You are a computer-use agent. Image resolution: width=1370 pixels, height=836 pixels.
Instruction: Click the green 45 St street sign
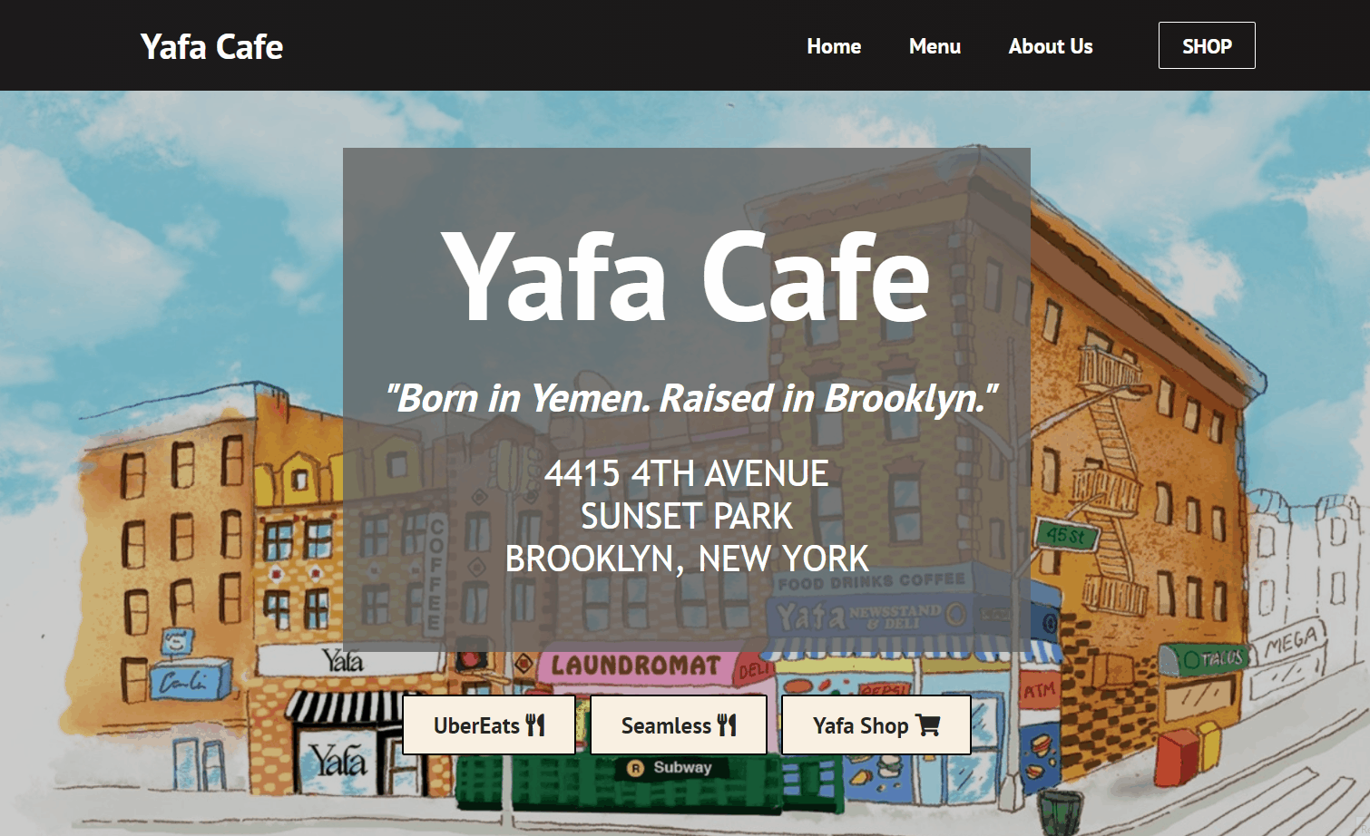1066,536
